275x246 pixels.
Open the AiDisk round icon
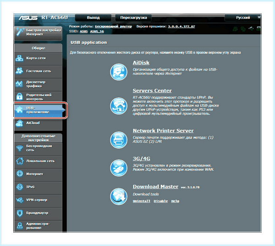119,72
